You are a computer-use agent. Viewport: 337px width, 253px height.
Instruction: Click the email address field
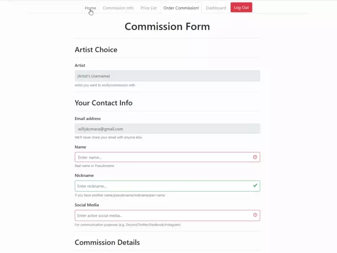[167, 128]
